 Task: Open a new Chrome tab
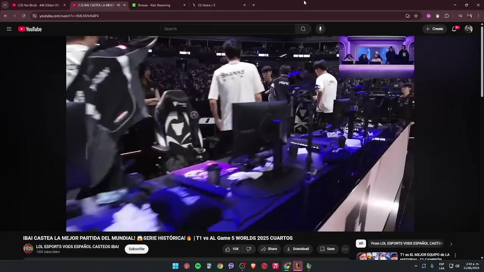click(x=253, y=5)
